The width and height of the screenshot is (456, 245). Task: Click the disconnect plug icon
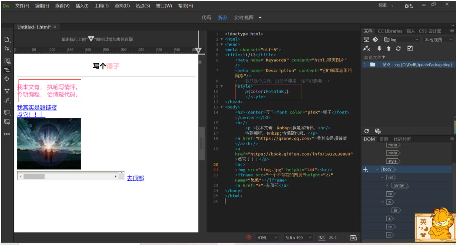[367, 48]
